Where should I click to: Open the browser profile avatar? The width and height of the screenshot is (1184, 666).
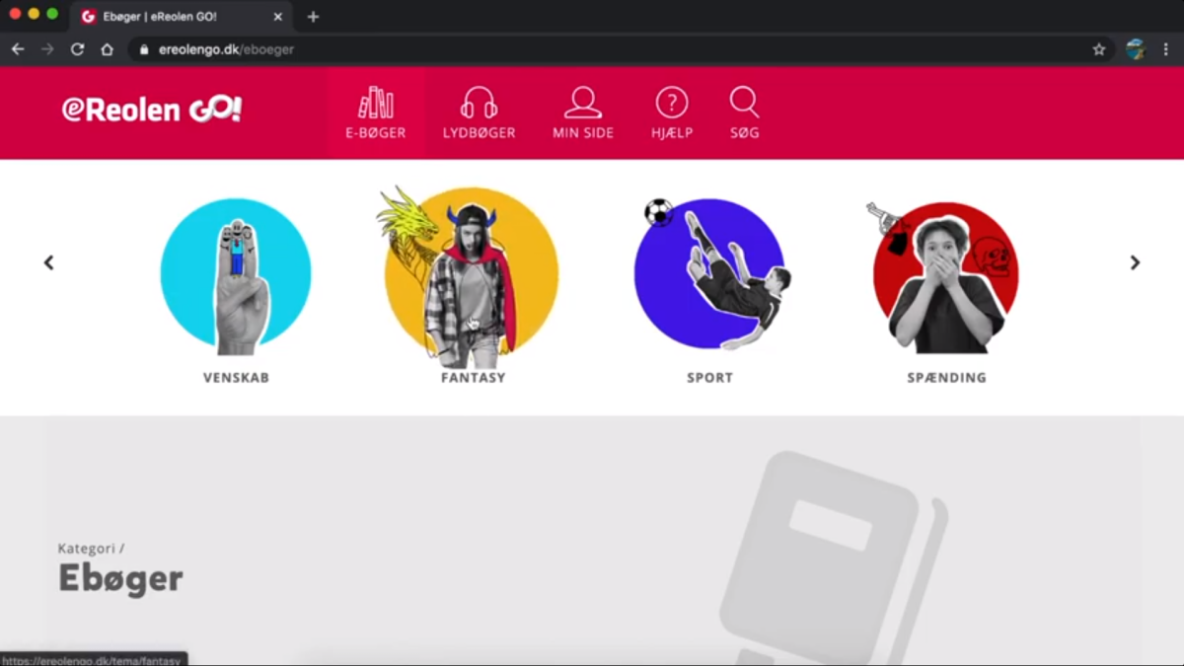[1136, 49]
